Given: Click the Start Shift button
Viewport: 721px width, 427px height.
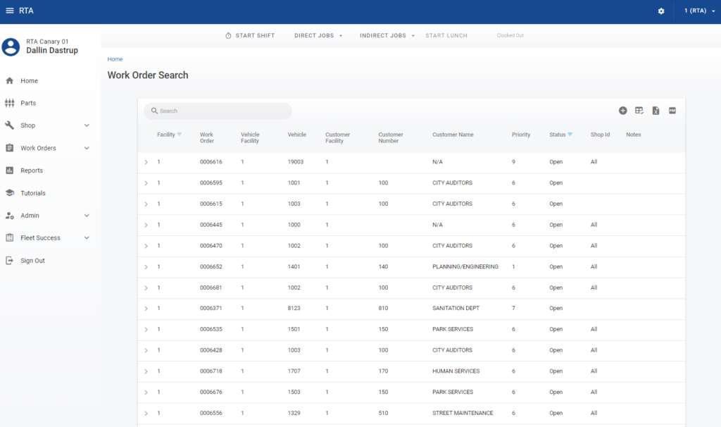Looking at the screenshot, I should coord(250,35).
